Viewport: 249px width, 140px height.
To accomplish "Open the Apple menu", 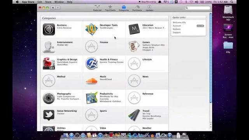I will tap(17, 2).
